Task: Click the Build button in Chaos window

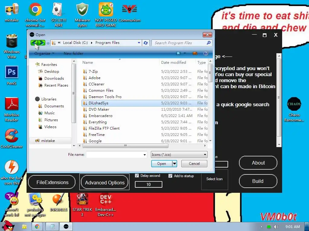Action: click(258, 181)
